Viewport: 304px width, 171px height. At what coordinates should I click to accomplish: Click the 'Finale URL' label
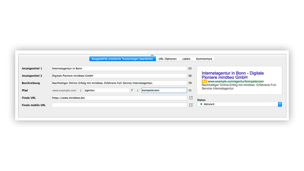(29, 98)
